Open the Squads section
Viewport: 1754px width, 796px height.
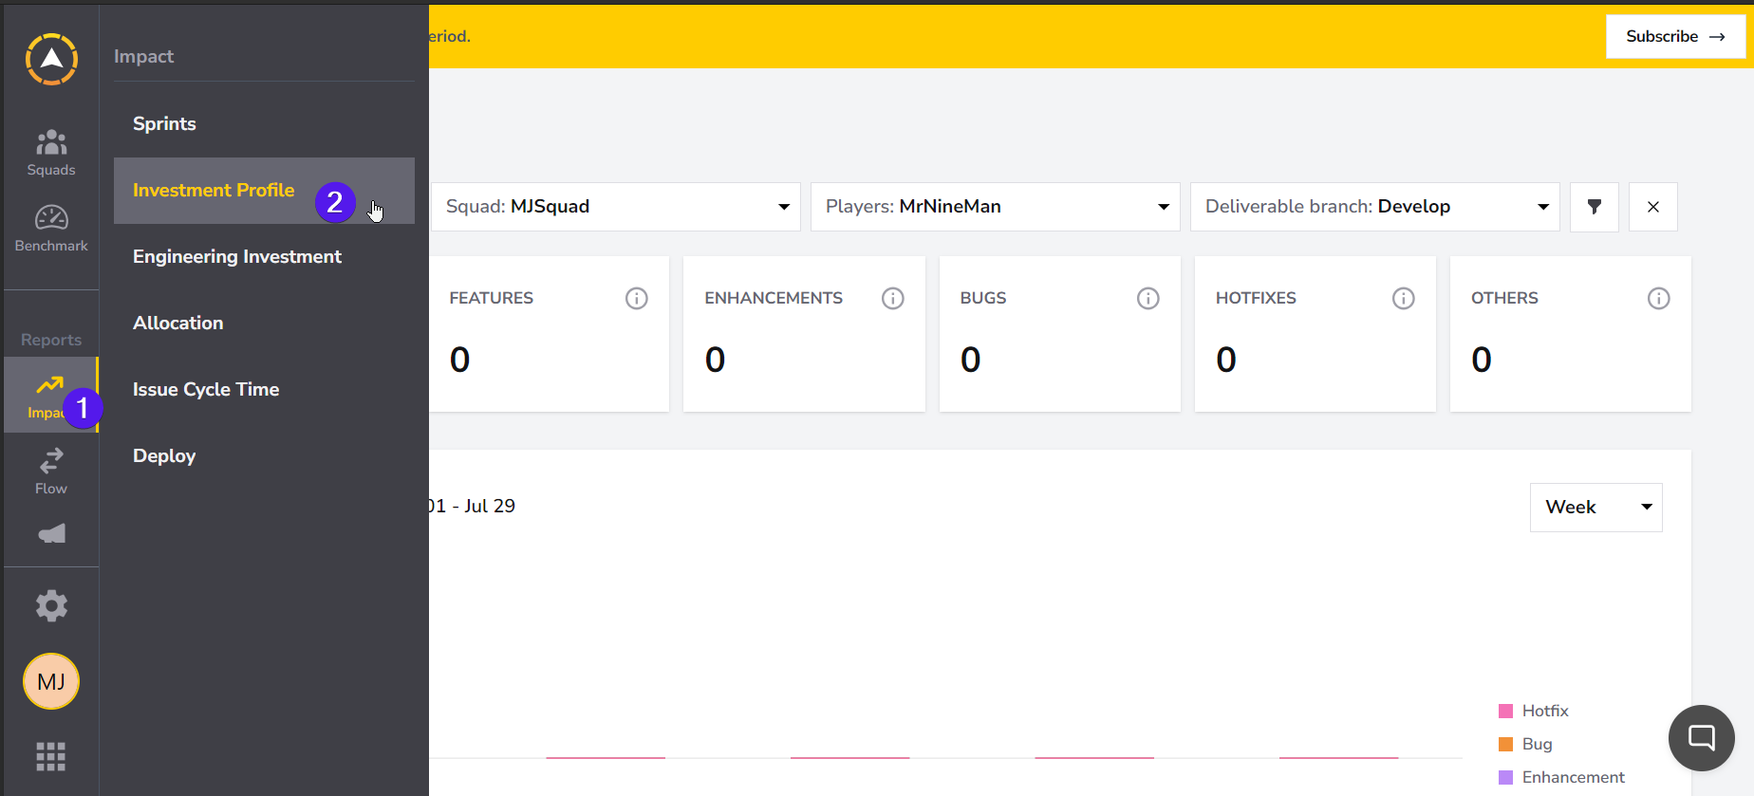(51, 153)
